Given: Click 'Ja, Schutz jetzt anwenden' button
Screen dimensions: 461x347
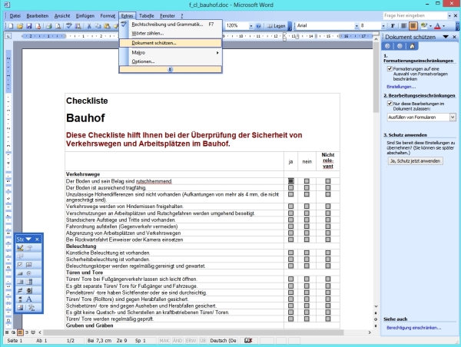Looking at the screenshot, I should coord(415,161).
